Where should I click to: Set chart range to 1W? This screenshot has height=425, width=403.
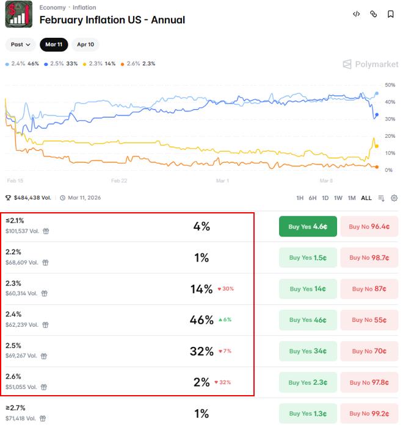tap(338, 198)
